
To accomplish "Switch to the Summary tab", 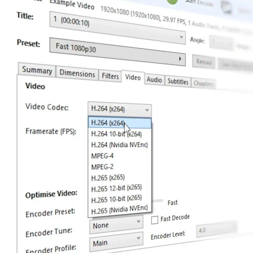I will [x=37, y=70].
